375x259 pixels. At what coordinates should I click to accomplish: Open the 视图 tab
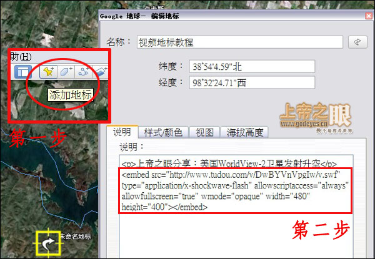pos(204,132)
